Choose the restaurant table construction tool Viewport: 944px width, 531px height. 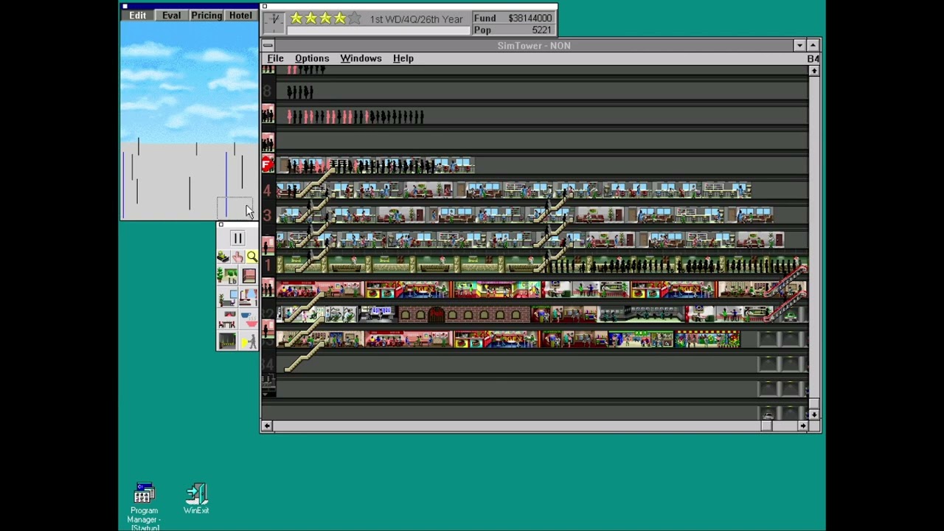click(x=227, y=319)
